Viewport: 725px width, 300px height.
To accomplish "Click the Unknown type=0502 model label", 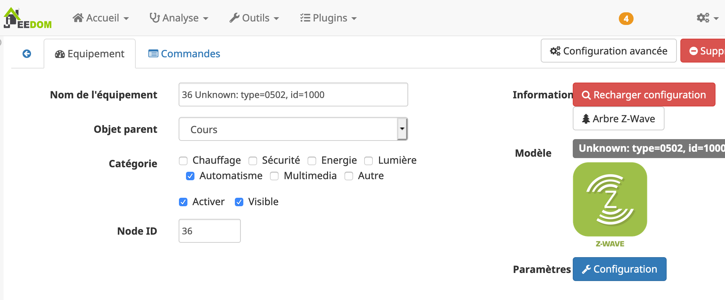I will pyautogui.click(x=649, y=149).
